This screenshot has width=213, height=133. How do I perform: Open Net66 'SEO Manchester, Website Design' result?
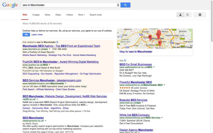tap(65, 96)
